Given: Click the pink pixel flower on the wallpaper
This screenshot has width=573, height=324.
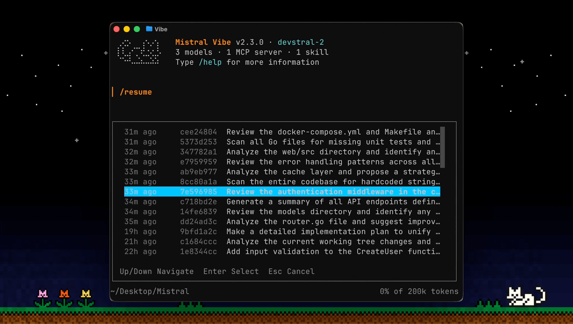Looking at the screenshot, I should pyautogui.click(x=43, y=298).
